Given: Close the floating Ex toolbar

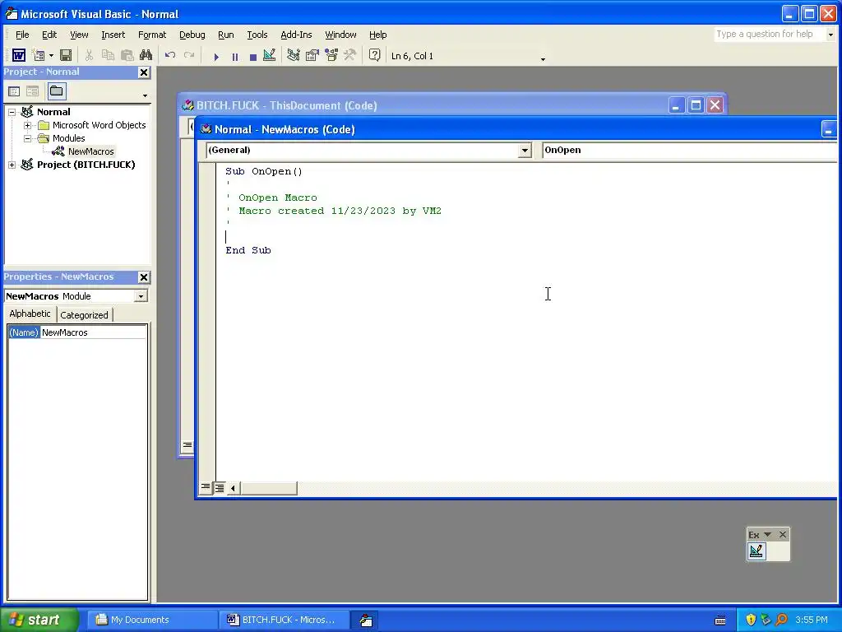Looking at the screenshot, I should (783, 534).
